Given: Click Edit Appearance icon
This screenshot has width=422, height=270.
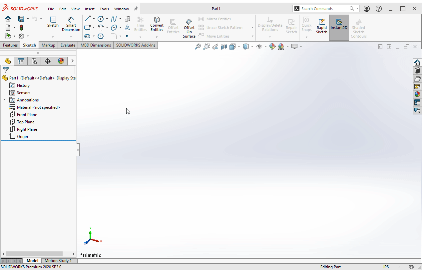Looking at the screenshot, I should point(272,47).
